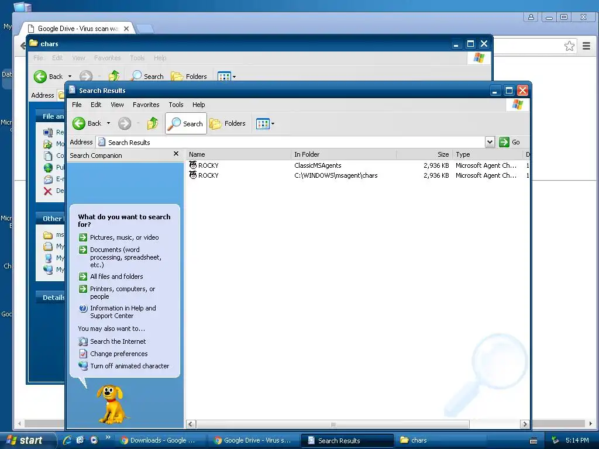Viewport: 599px width, 449px height.
Task: Click Search the Internet option
Action: tap(118, 341)
